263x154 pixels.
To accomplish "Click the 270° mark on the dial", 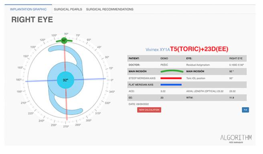I will pyautogui.click(x=66, y=126).
